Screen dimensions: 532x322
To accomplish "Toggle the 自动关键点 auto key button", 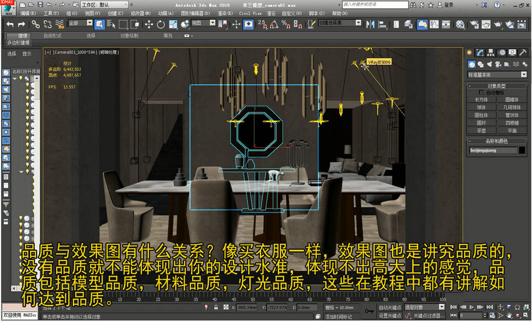I will [390, 307].
